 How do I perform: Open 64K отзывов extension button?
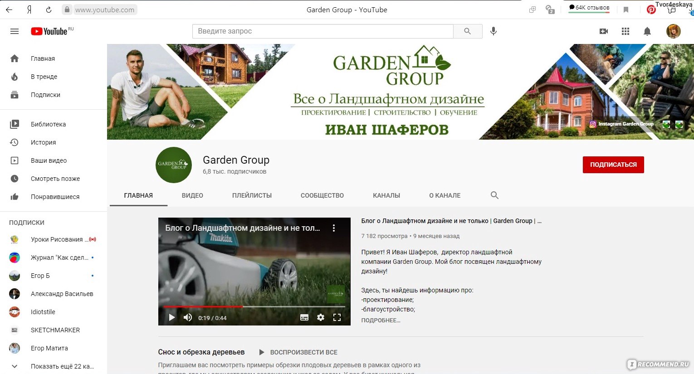589,8
